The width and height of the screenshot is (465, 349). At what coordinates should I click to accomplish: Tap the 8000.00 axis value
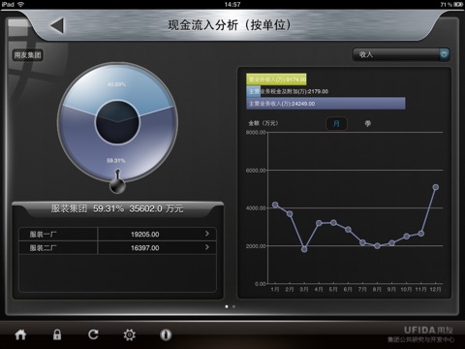(256, 132)
